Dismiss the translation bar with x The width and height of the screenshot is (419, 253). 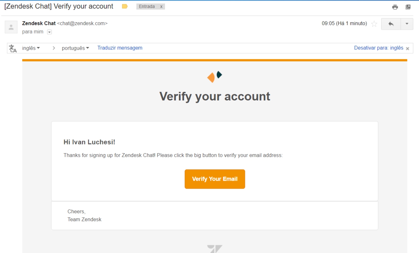pyautogui.click(x=407, y=48)
